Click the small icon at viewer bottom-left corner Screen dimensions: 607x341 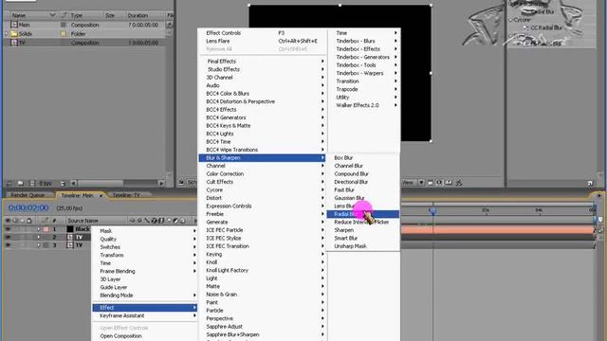coord(181,183)
